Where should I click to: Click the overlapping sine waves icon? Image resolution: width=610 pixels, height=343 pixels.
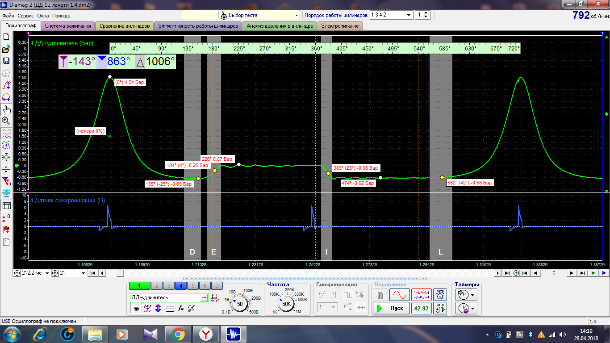[6, 145]
